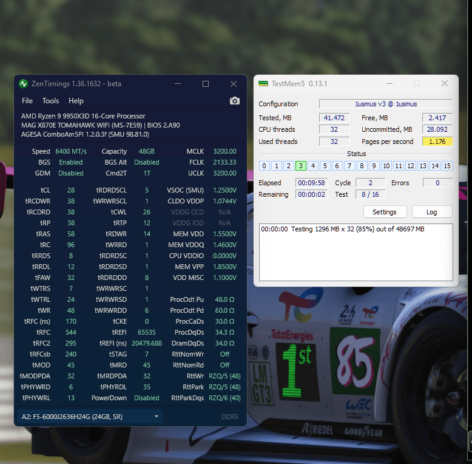
Task: Close the TestMem5 window
Action: point(445,83)
